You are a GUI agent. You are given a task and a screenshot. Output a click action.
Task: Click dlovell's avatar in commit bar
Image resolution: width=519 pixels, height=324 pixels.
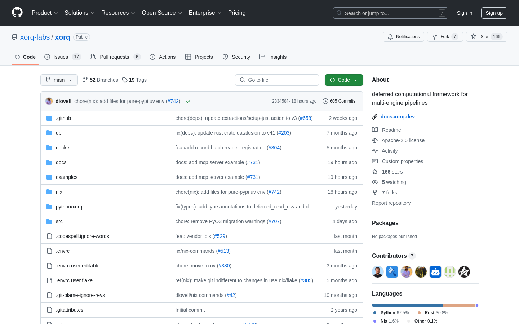[x=49, y=101]
